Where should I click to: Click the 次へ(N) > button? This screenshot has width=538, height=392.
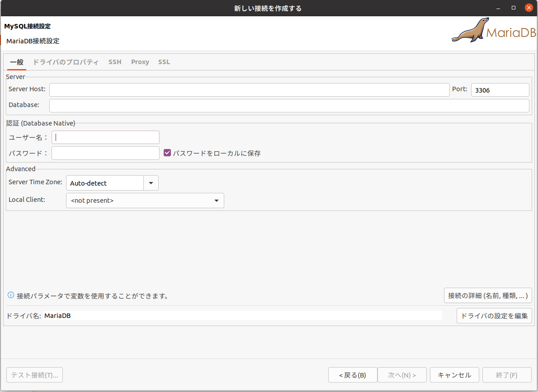tap(402, 375)
